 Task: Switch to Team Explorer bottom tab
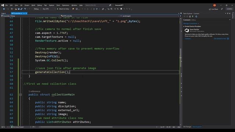[197, 127]
